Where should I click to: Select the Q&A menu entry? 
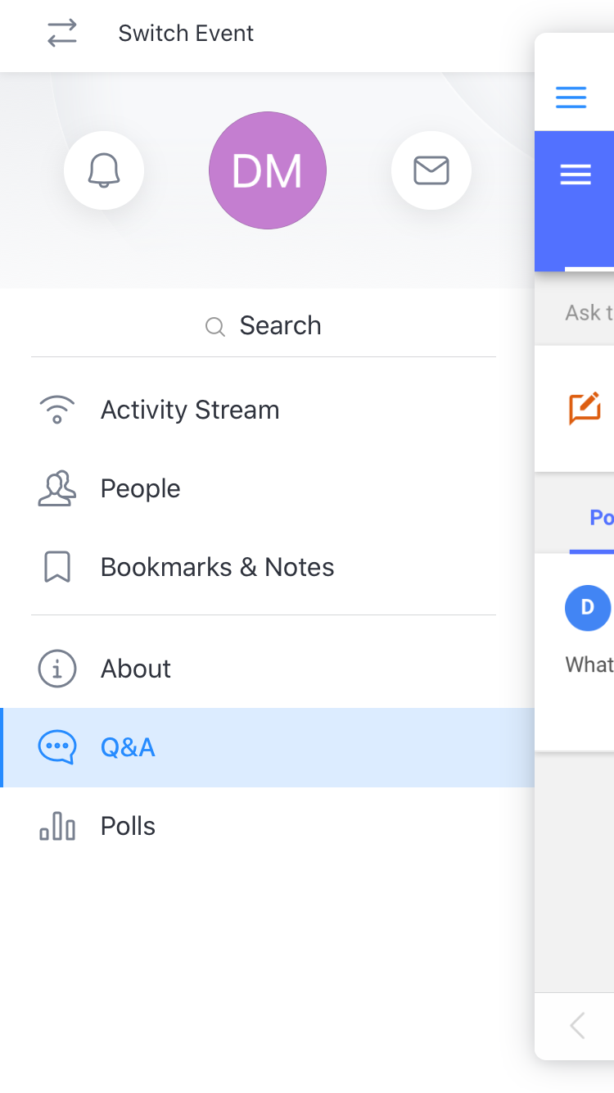267,747
